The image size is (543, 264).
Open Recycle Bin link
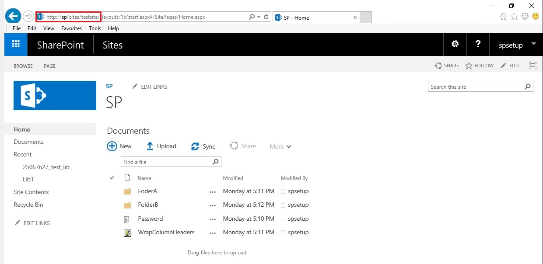28,205
